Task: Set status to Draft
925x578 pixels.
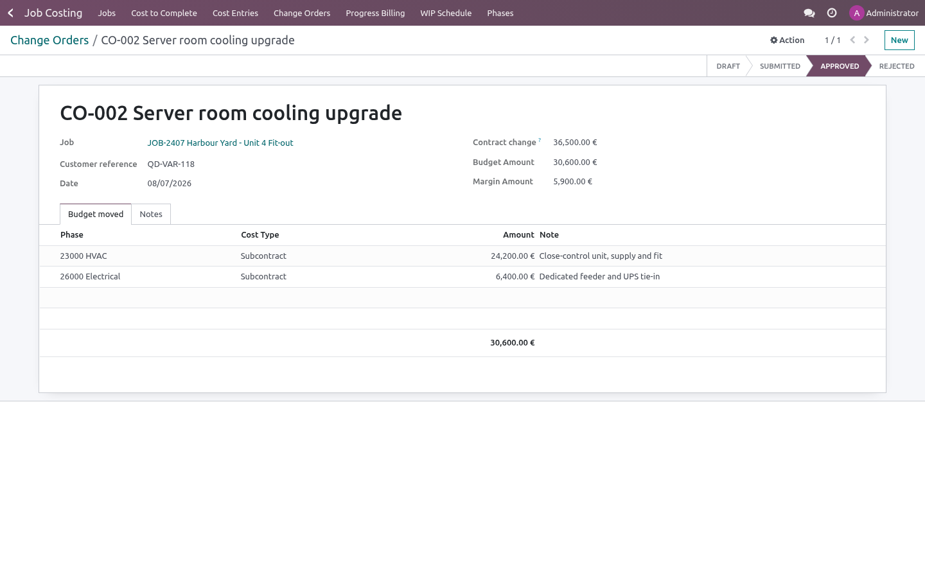Action: pos(728,66)
